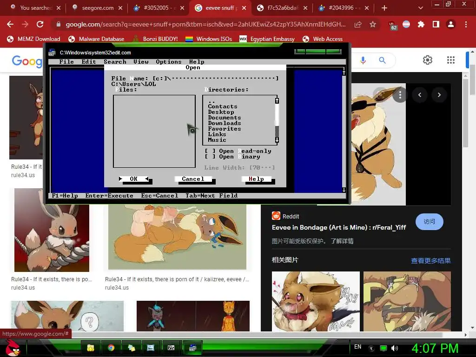Open the Google apps grid

point(451,60)
